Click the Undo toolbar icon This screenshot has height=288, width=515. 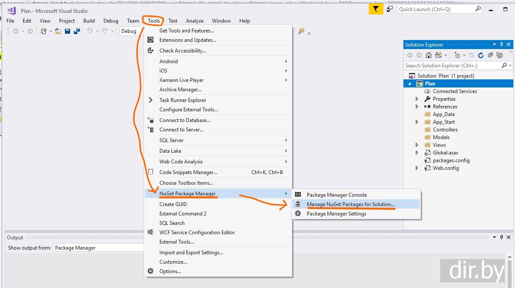tap(90, 31)
